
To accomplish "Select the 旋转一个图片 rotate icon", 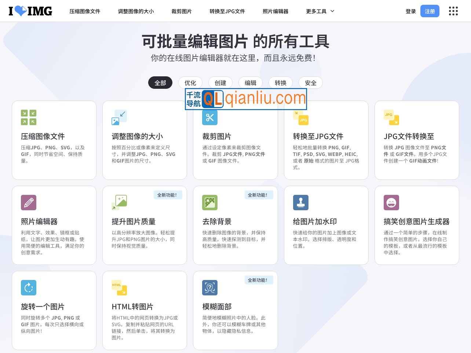I will [x=29, y=287].
